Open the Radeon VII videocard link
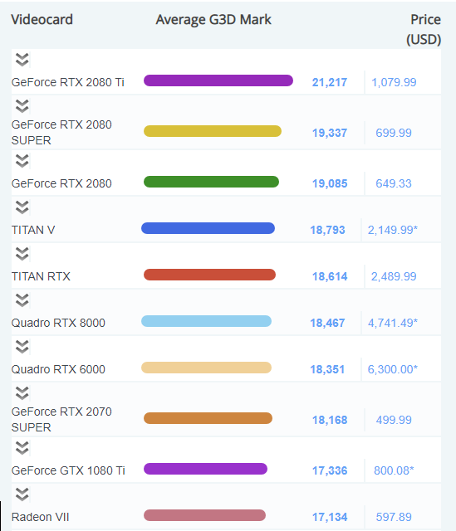The height and width of the screenshot is (531, 456). tap(40, 517)
